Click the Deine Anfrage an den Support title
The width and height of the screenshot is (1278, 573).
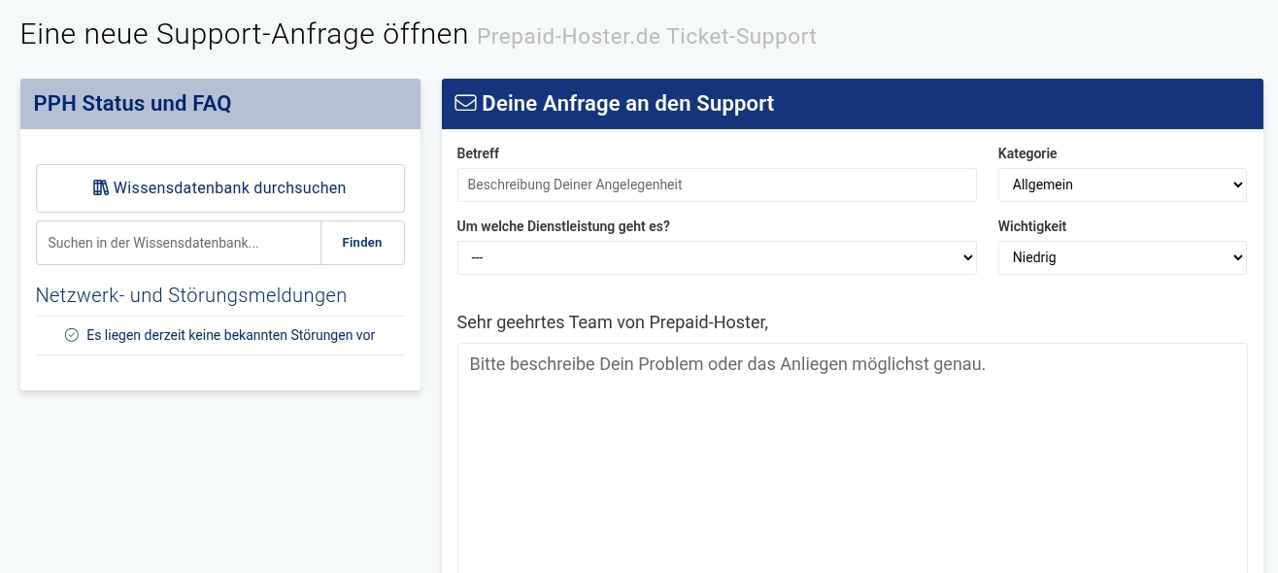pyautogui.click(x=627, y=103)
